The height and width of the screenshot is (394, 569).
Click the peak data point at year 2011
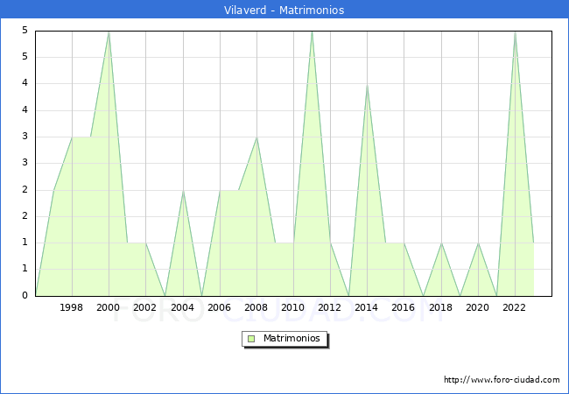[x=313, y=32]
